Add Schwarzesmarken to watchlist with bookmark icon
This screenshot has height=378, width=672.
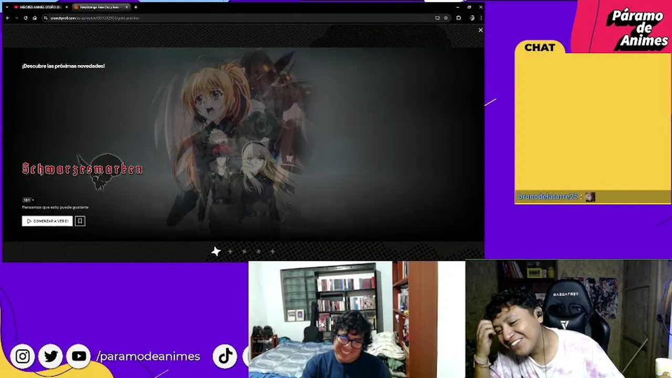(x=80, y=221)
